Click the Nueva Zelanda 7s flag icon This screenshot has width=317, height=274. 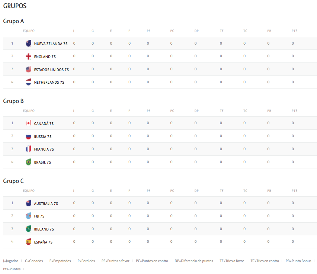28,43
